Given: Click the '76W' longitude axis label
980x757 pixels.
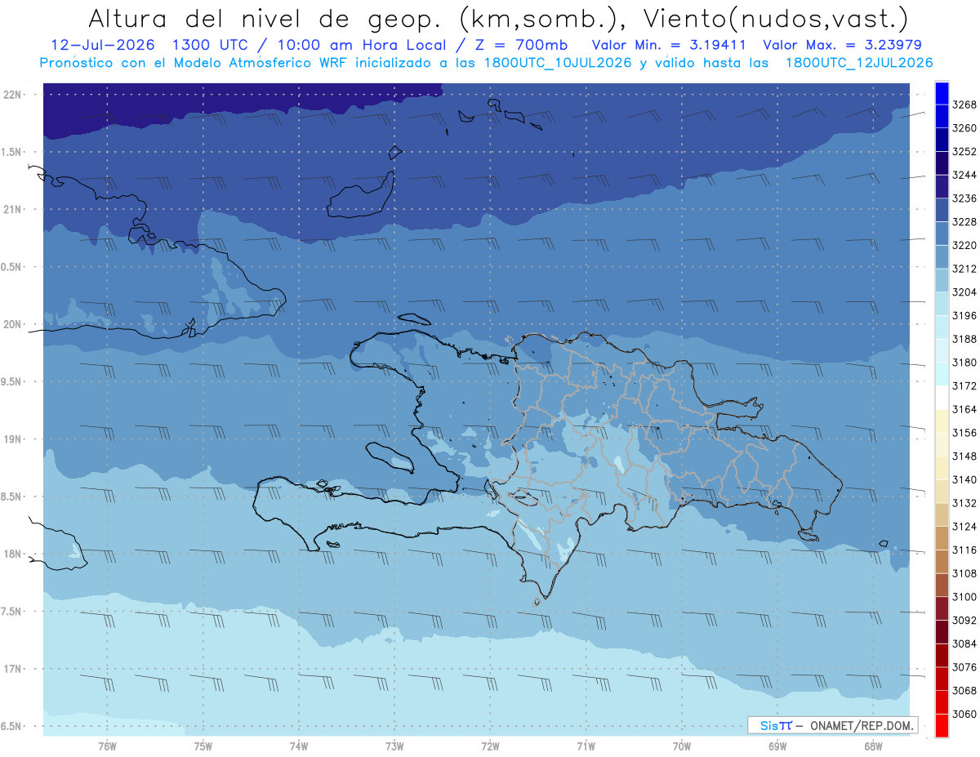Looking at the screenshot, I should [107, 746].
